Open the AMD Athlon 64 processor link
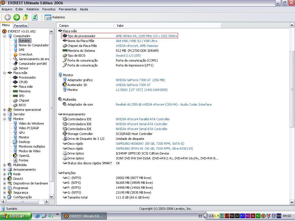The image size is (295, 221). coord(147,36)
